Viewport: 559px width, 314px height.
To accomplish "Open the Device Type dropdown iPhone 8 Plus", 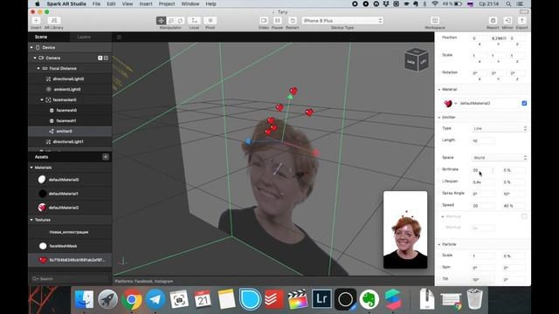I will point(342,21).
